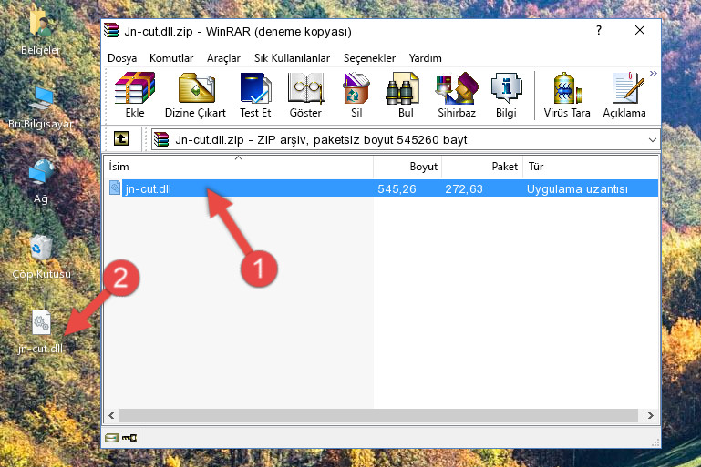The image size is (701, 467).
Task: Click the horizontal scrollbar left arrow
Action: [112, 416]
